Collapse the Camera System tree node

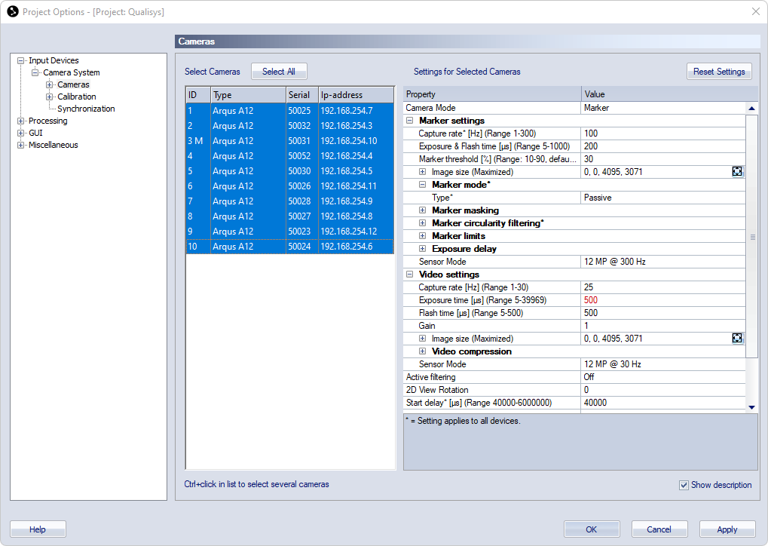tap(35, 72)
